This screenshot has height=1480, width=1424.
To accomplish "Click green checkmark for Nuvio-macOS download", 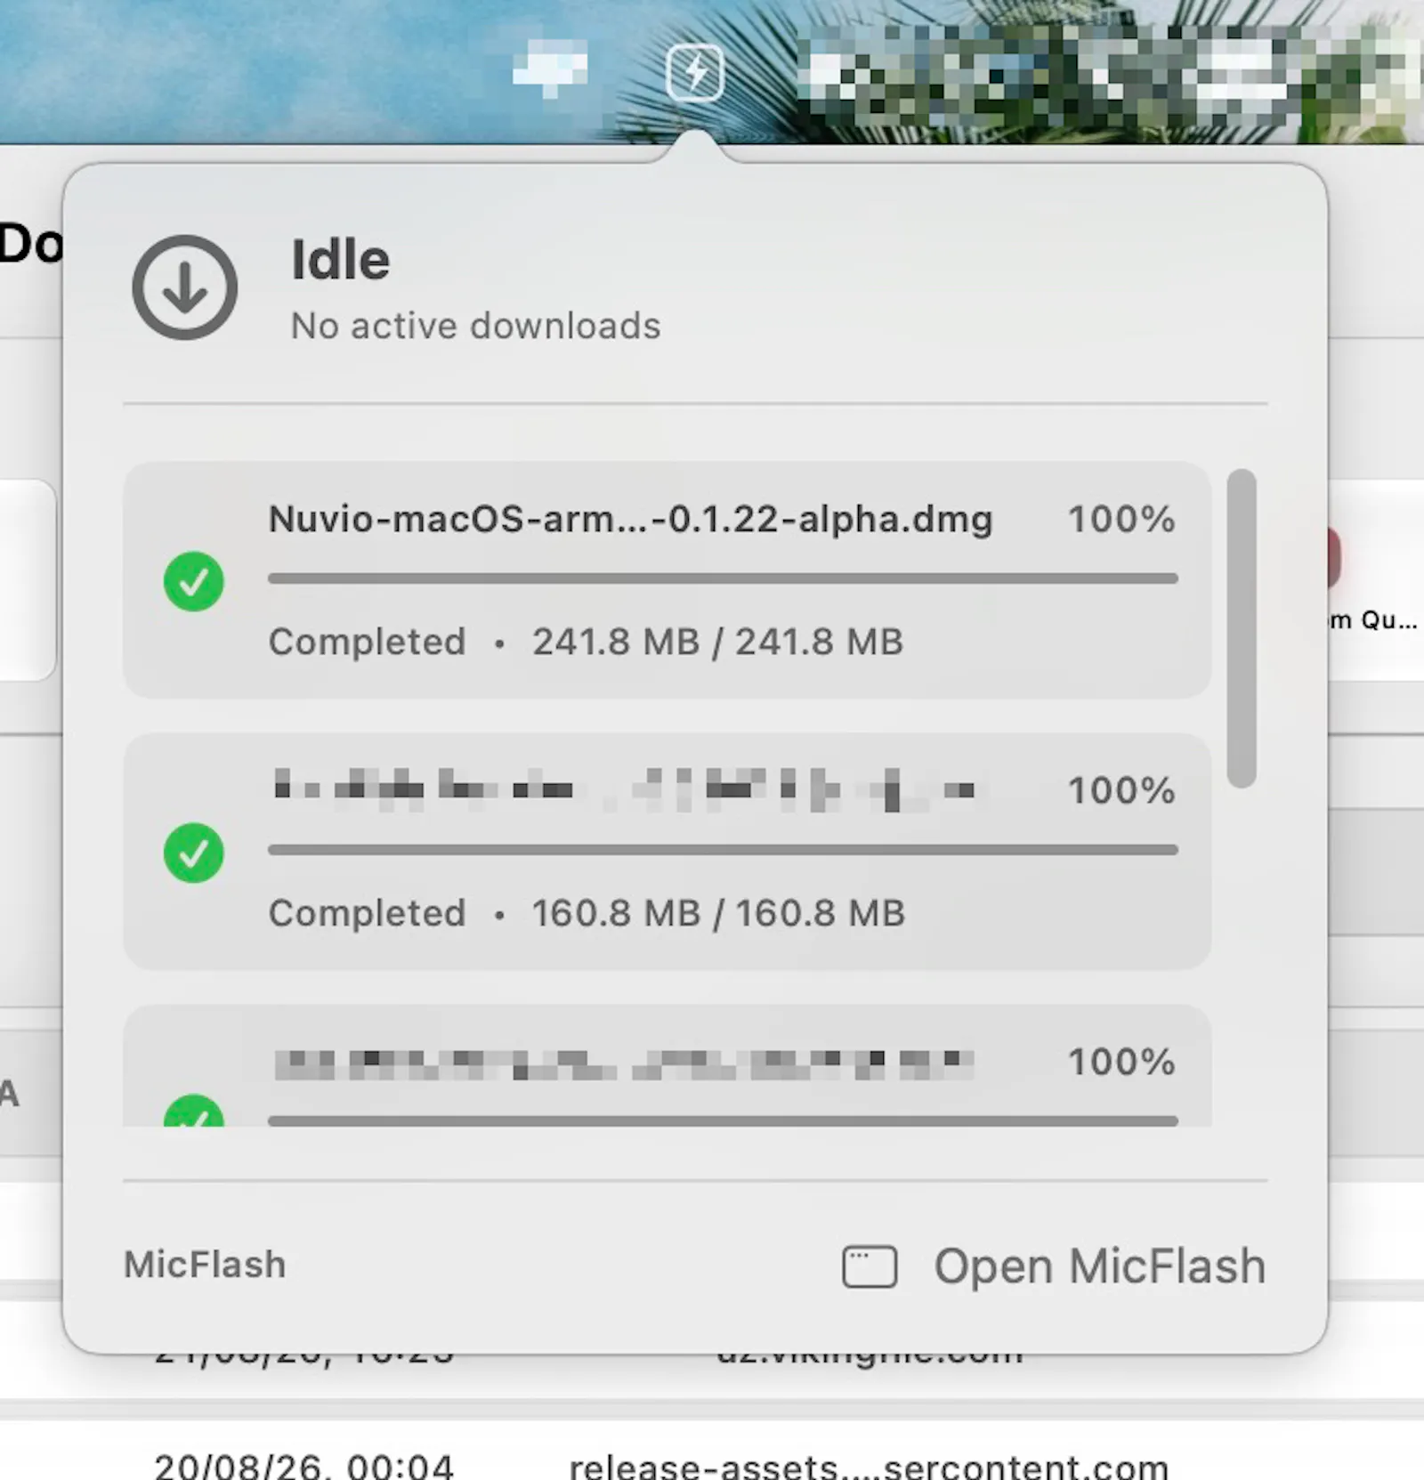I will click(194, 581).
